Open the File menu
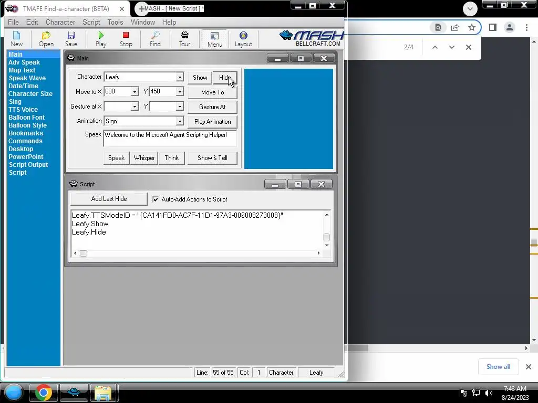538x403 pixels. [x=13, y=22]
